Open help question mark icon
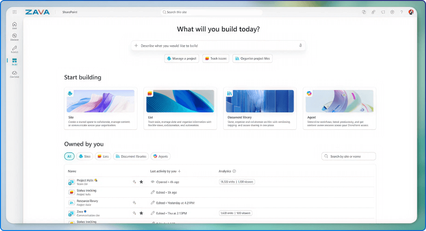 click(x=401, y=12)
